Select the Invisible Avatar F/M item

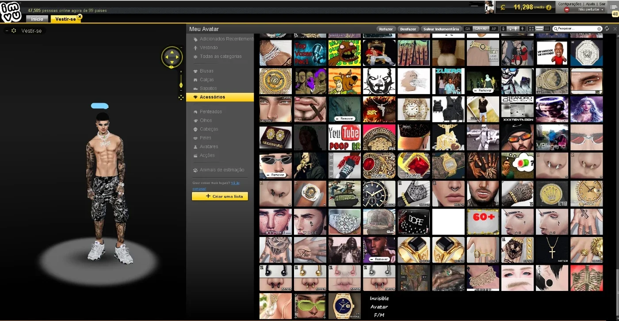pyautogui.click(x=379, y=306)
